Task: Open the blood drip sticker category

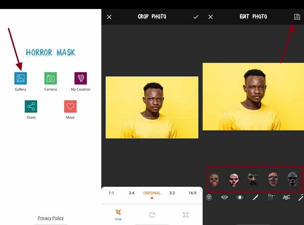Action: pyautogui.click(x=271, y=197)
